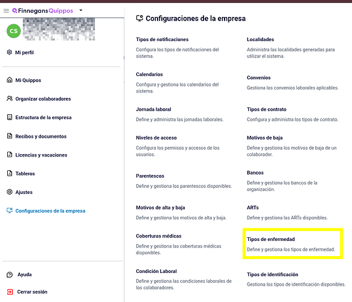Viewport: 352px width, 302px height.
Task: Click the Cerrar sesión logout icon
Action: (10, 292)
